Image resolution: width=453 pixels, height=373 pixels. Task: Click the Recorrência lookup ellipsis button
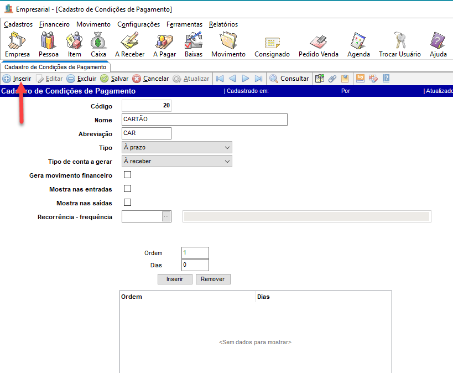click(166, 216)
